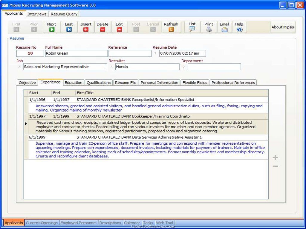Click the disabled Post button
The height and width of the screenshot is (229, 306).
[x=136, y=27]
